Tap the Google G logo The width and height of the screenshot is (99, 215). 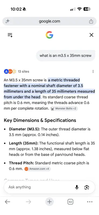tap(49, 35)
